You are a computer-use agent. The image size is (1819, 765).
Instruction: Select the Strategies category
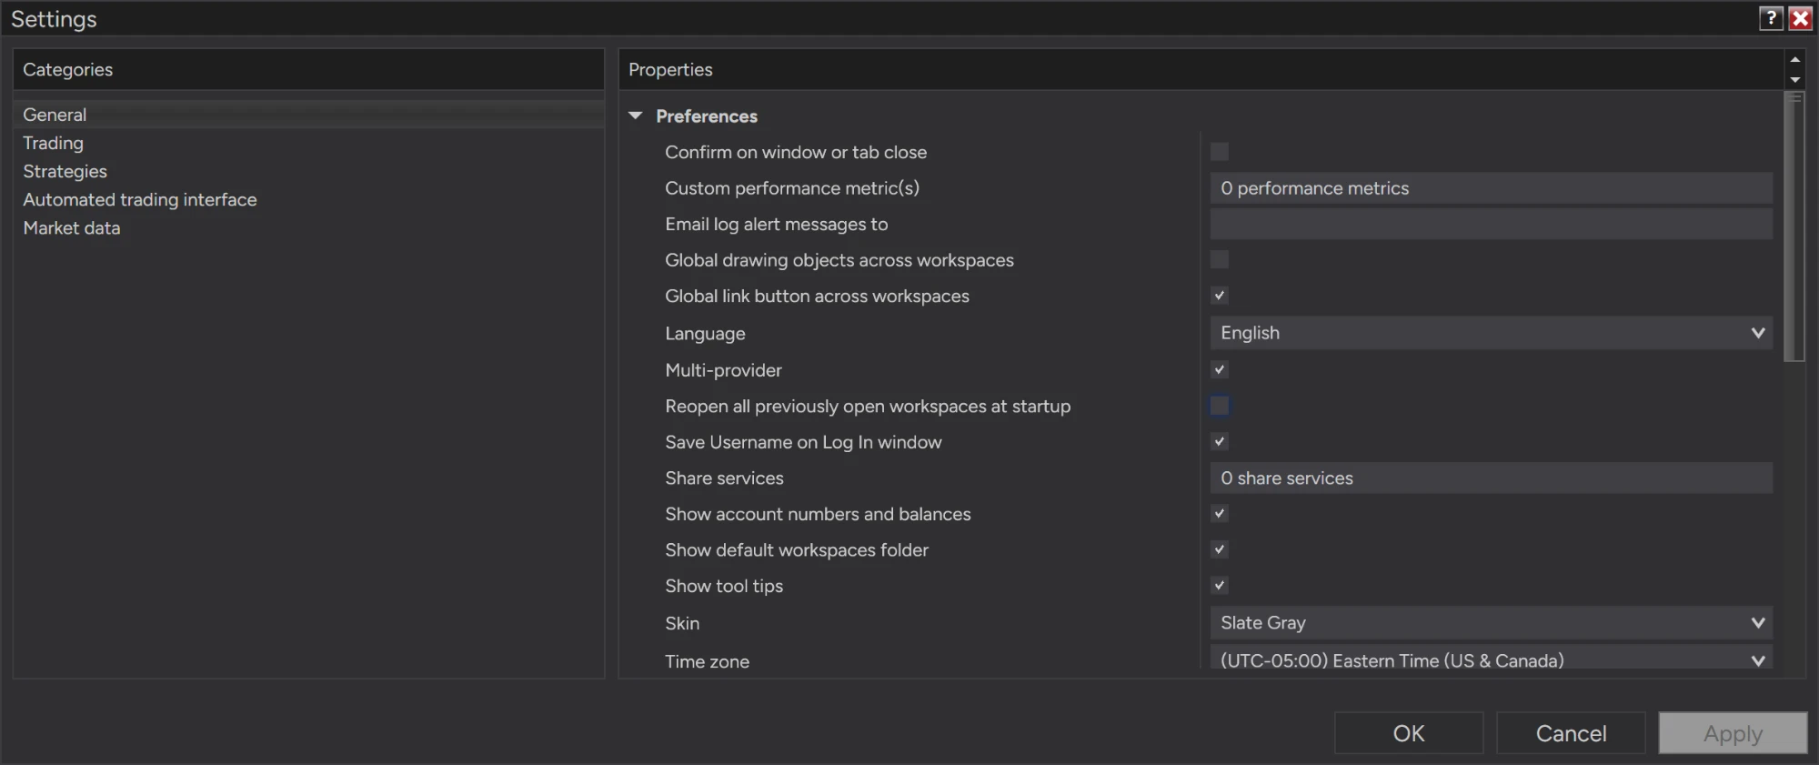(x=308, y=171)
